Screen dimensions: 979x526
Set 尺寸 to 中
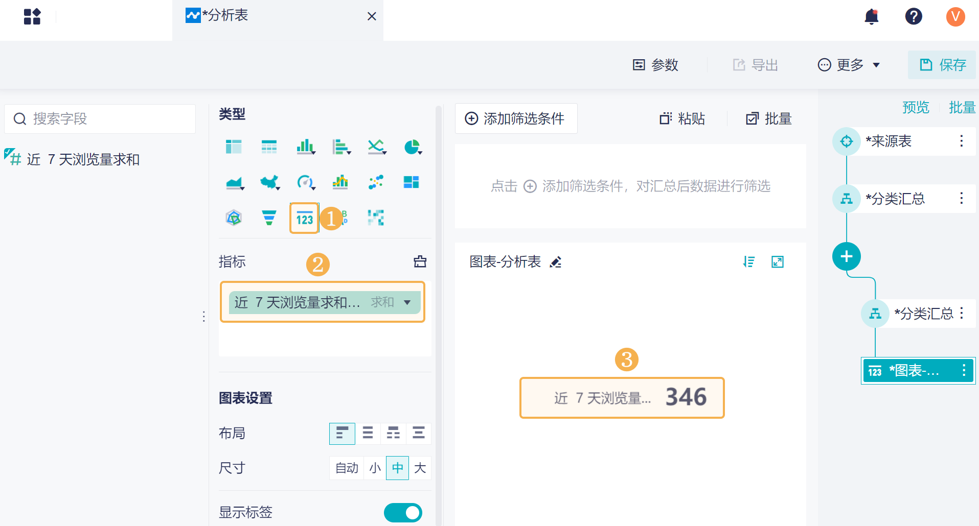tap(397, 468)
